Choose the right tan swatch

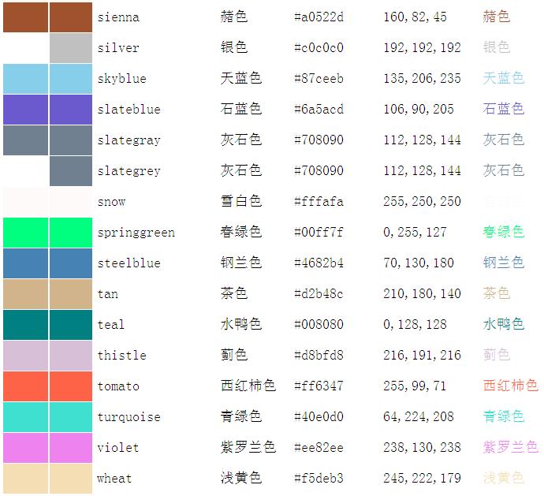click(71, 294)
